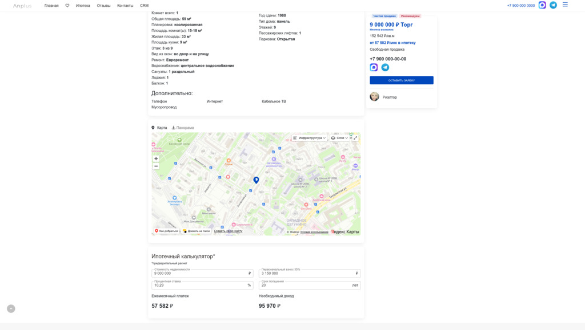Expand the Слои layers dropdown

(x=339, y=138)
